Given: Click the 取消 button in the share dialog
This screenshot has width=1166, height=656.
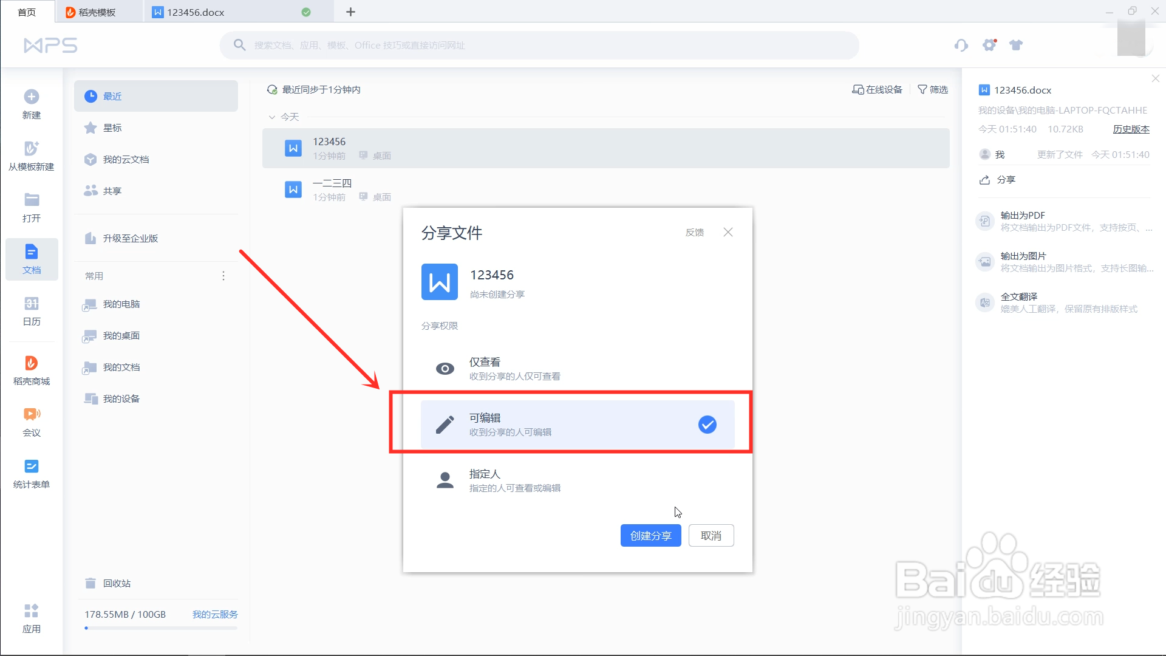Looking at the screenshot, I should [711, 536].
